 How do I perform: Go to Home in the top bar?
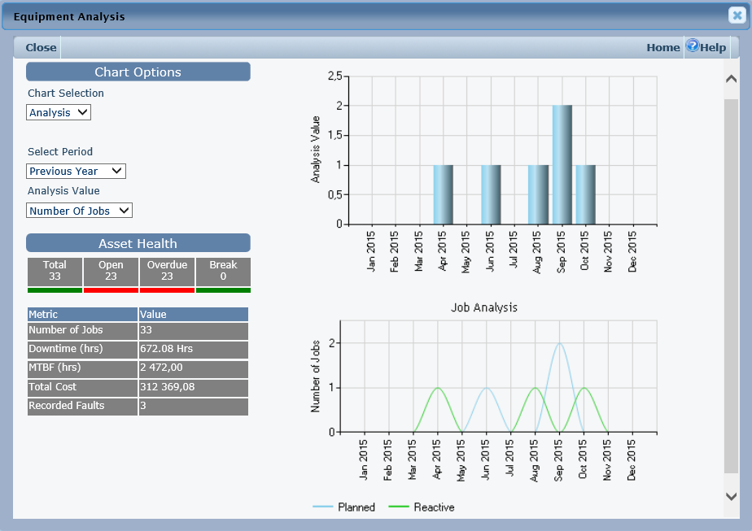pos(662,47)
